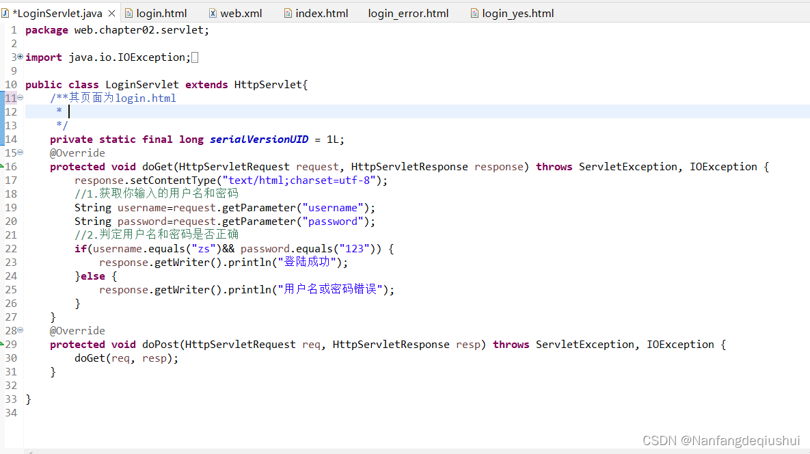The width and height of the screenshot is (810, 454).
Task: Collapse the comment block at line 11
Action: point(19,98)
